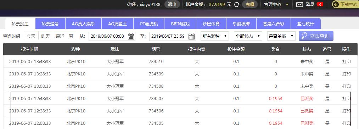Open the AG捕鱼王 tab
This screenshot has width=359, height=129.
point(117,24)
